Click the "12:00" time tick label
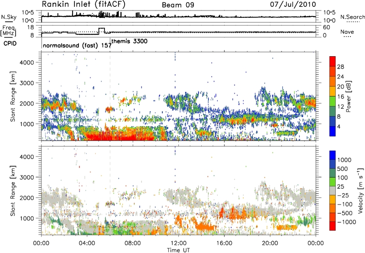Screen dimensions: 365x253 (178, 243)
